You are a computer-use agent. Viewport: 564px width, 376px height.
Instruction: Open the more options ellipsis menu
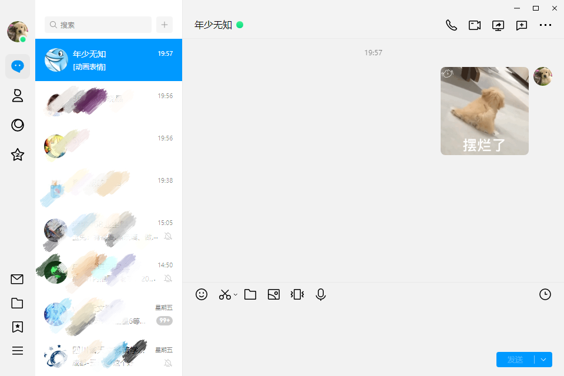click(545, 25)
